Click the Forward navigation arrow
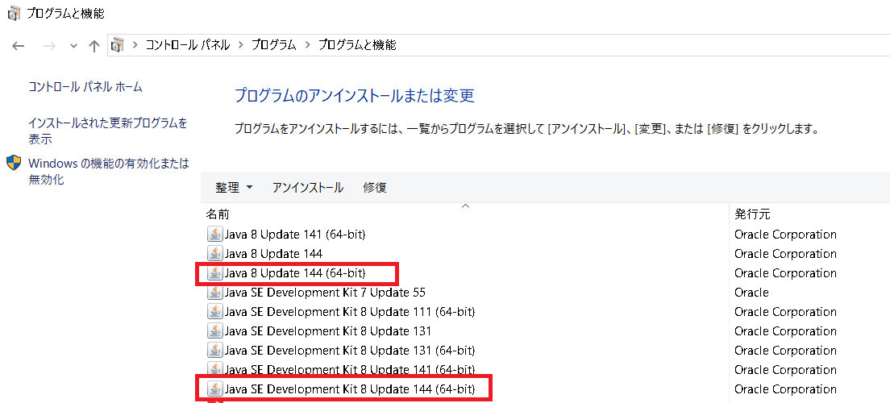Screen dimensions: 890x403 pos(50,46)
